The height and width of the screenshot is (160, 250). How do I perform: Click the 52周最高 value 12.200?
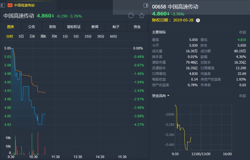pyautogui.click(x=241, y=68)
